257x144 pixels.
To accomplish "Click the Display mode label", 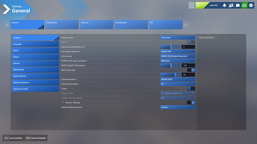I will [67, 37].
